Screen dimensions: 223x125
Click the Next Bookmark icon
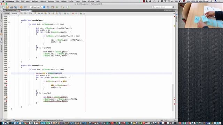tap(57, 14)
